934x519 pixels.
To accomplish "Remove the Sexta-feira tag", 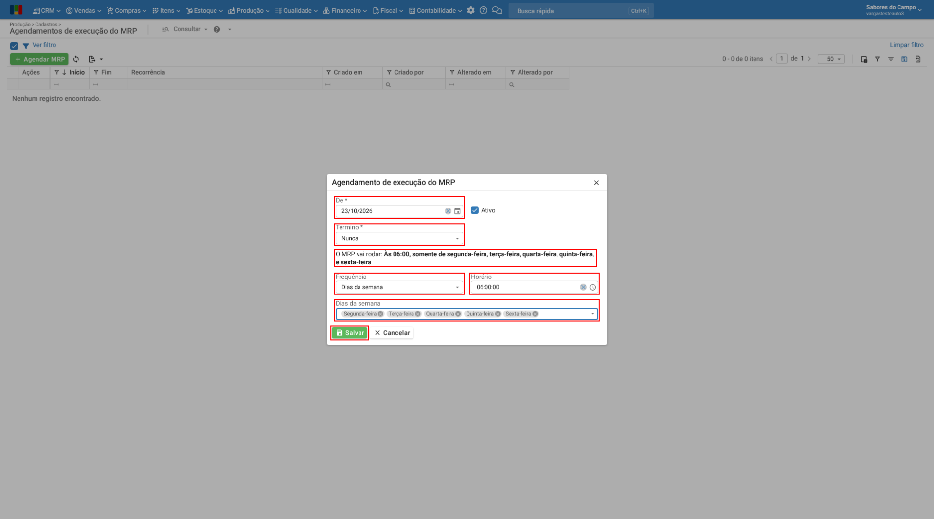I will [535, 314].
